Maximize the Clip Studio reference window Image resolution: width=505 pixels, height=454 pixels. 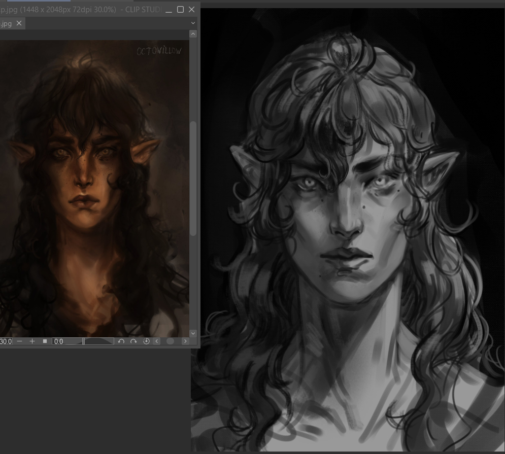(x=180, y=10)
